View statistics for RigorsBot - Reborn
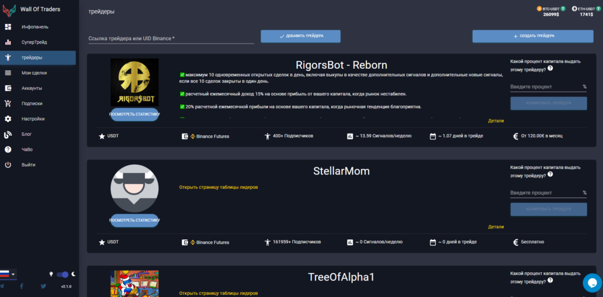The image size is (603, 297). click(134, 115)
